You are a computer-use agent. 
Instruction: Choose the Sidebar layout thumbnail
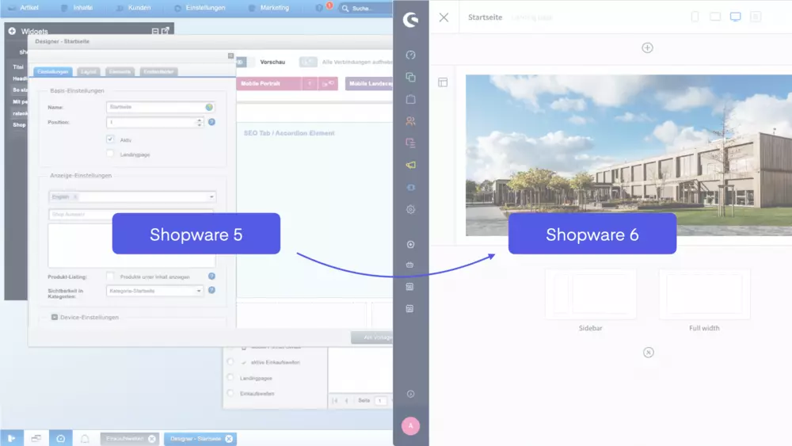click(x=591, y=294)
